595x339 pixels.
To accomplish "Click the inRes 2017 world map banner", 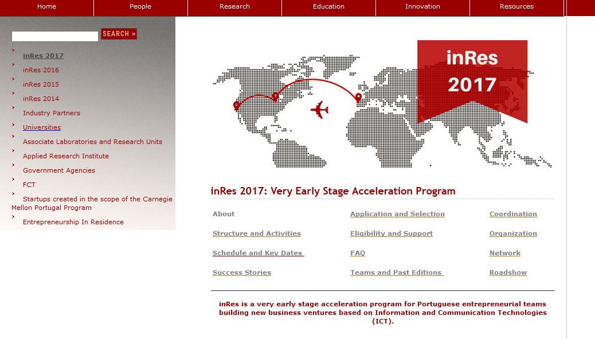I will 382,104.
